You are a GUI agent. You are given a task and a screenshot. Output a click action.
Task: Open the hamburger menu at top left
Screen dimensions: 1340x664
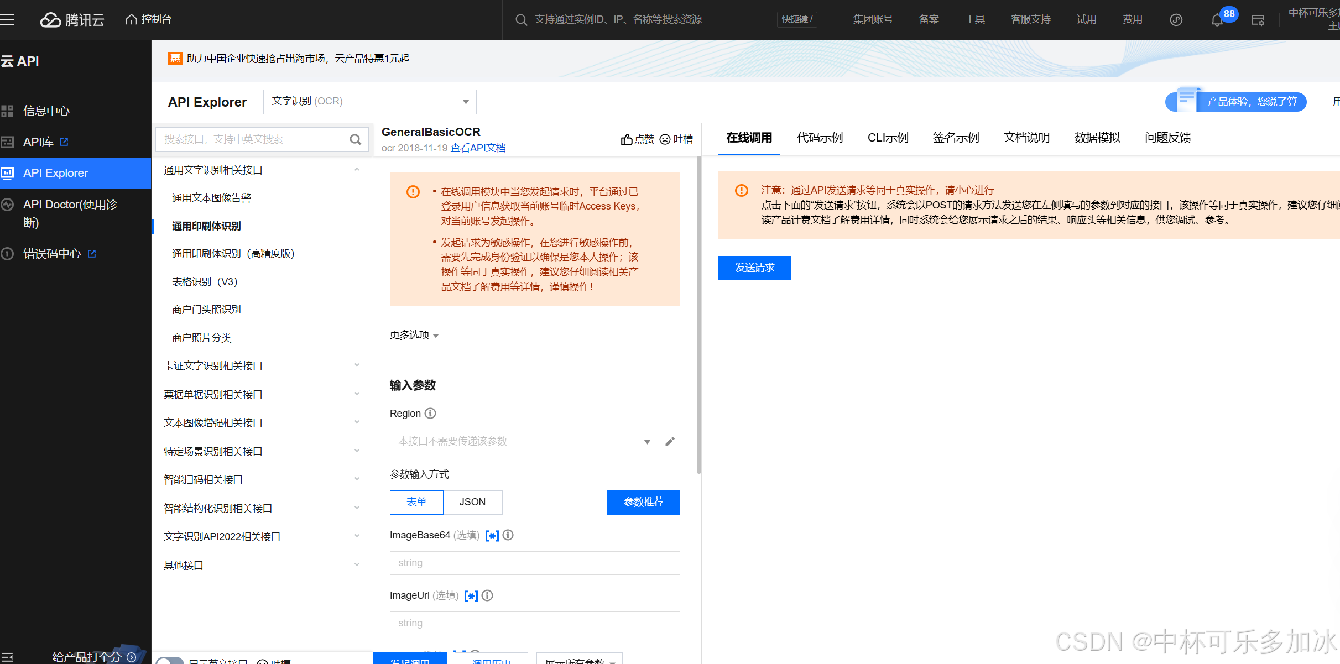pos(7,20)
